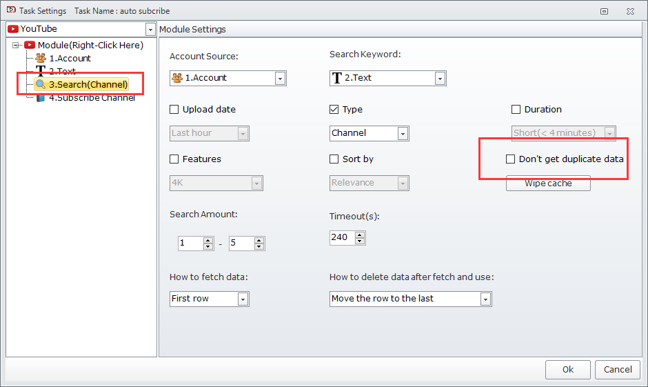648x387 pixels.
Task: Click the Subscribe Channel module icon
Action: pyautogui.click(x=41, y=97)
